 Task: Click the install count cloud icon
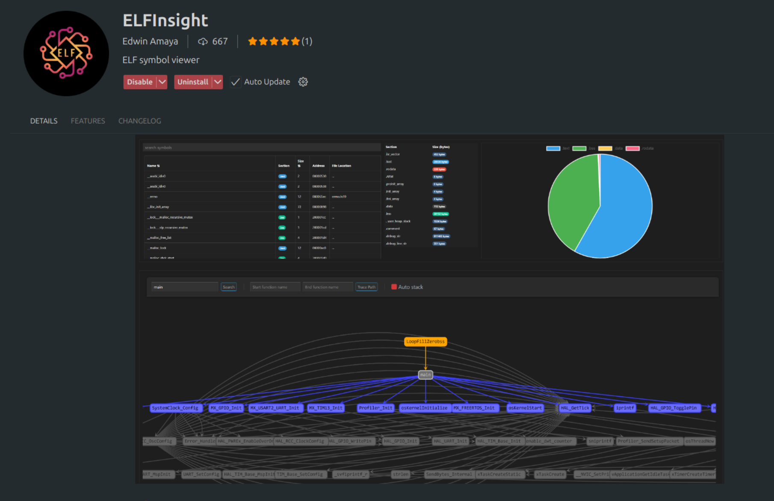(203, 41)
